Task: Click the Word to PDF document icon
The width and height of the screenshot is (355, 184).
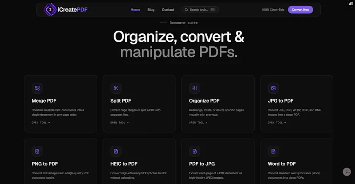Action: 273,151
